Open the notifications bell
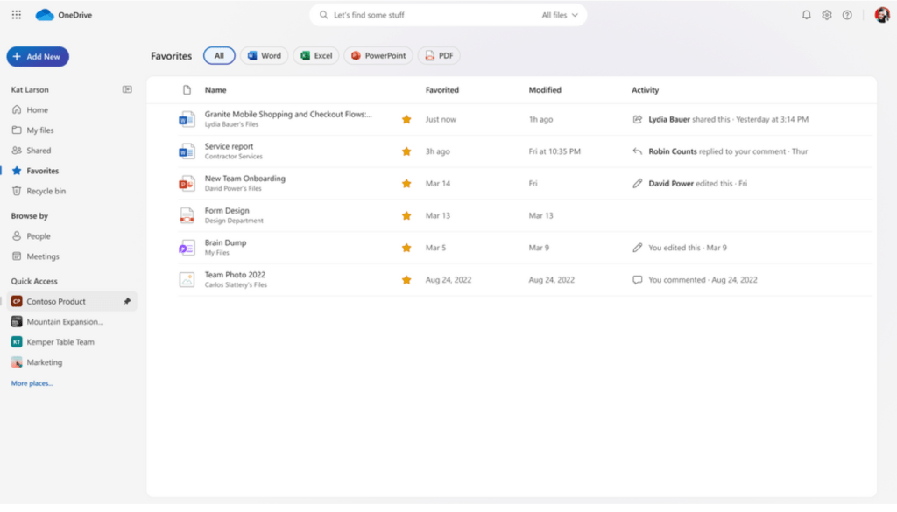 click(x=806, y=15)
